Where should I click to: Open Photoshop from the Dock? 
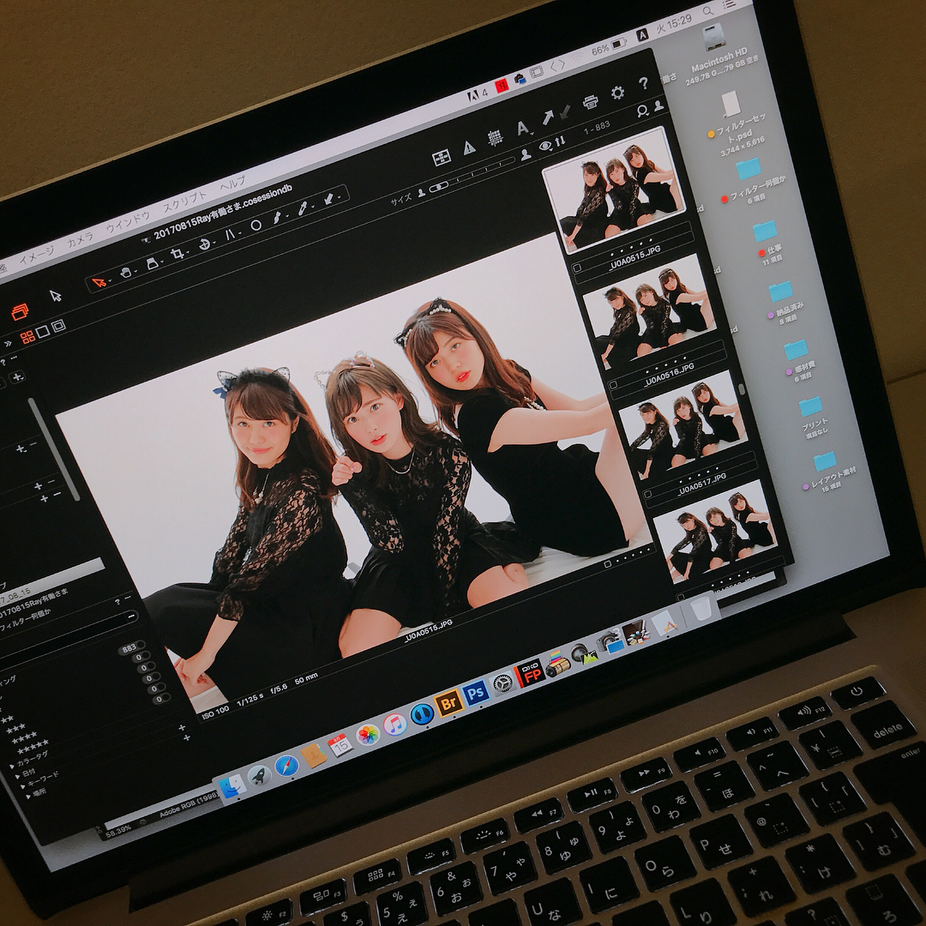click(x=475, y=693)
